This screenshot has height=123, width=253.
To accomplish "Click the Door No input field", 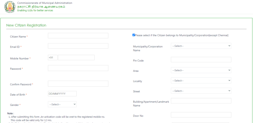I will [201, 115].
